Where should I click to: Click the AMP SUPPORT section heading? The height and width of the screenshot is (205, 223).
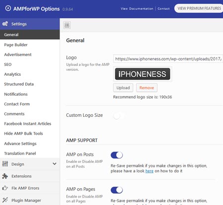82,140
